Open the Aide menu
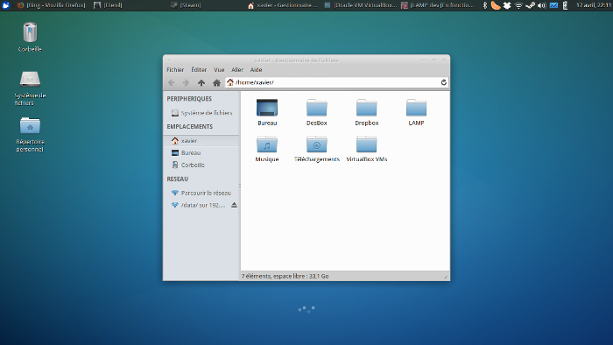The image size is (613, 345). 256,69
